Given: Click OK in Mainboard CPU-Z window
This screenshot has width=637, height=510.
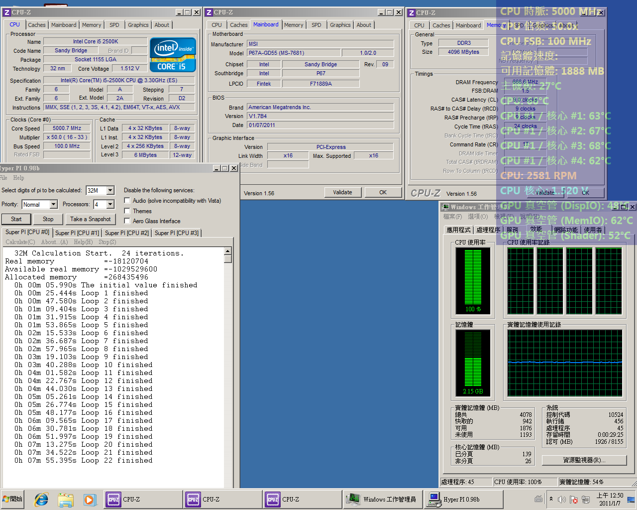Looking at the screenshot, I should pos(383,192).
